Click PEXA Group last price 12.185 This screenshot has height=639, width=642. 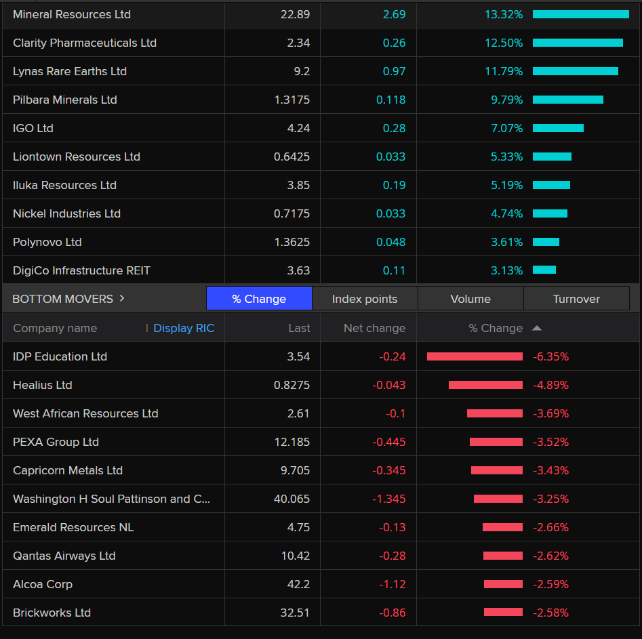point(292,442)
